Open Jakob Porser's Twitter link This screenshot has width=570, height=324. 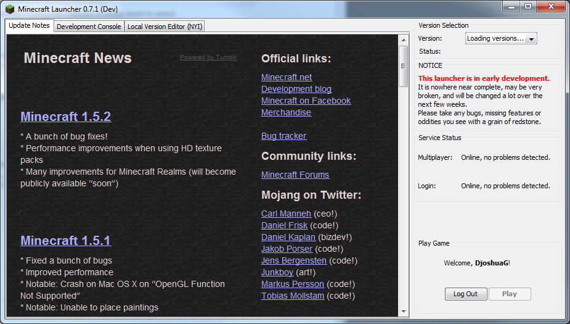[x=287, y=249]
